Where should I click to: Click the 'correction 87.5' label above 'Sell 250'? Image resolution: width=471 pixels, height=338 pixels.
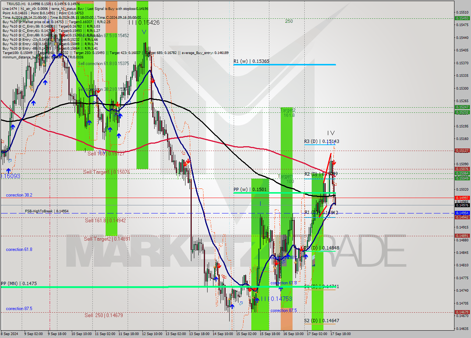coord(19,309)
